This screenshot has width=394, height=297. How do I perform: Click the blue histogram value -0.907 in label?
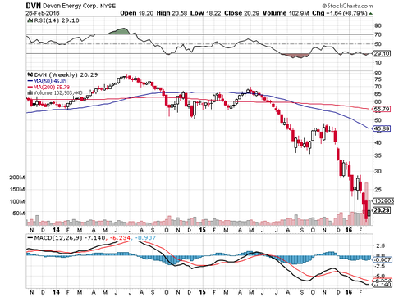(145, 238)
